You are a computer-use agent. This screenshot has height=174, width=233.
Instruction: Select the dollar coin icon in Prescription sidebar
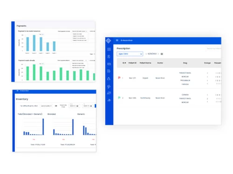pos(109,57)
